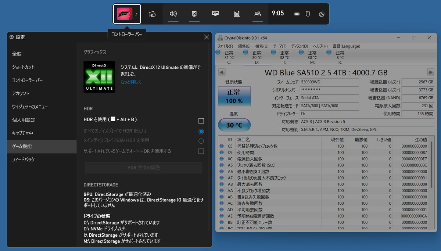Open the 機能(U) menu

coord(262,46)
